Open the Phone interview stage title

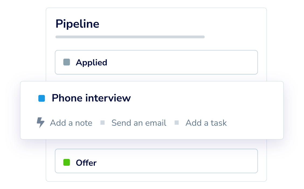[91, 98]
